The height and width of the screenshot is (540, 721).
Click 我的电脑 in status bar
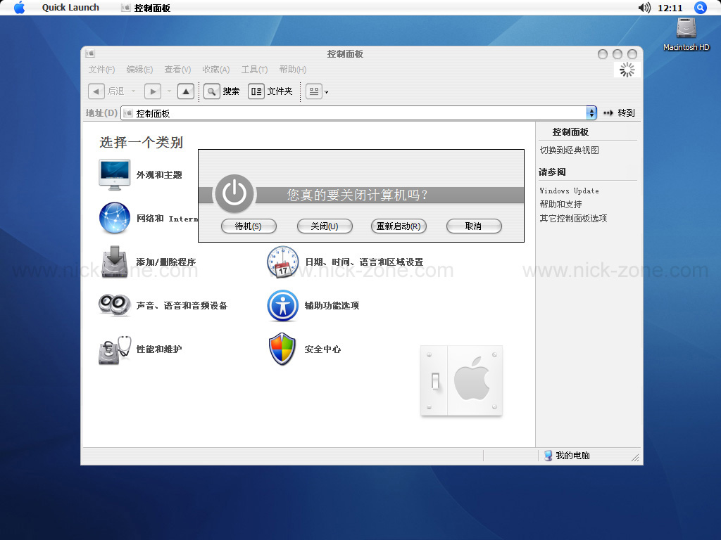tap(568, 456)
